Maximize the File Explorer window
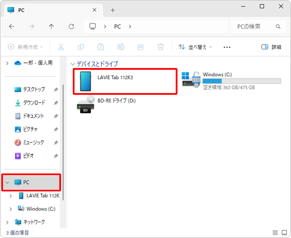The height and width of the screenshot is (238, 291). pos(262,6)
